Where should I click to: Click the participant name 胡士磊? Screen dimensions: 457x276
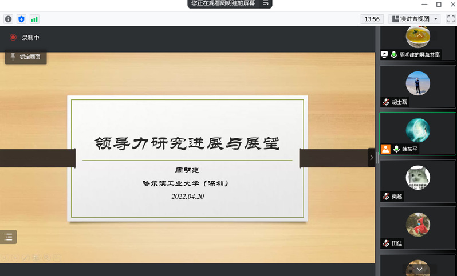(x=399, y=102)
